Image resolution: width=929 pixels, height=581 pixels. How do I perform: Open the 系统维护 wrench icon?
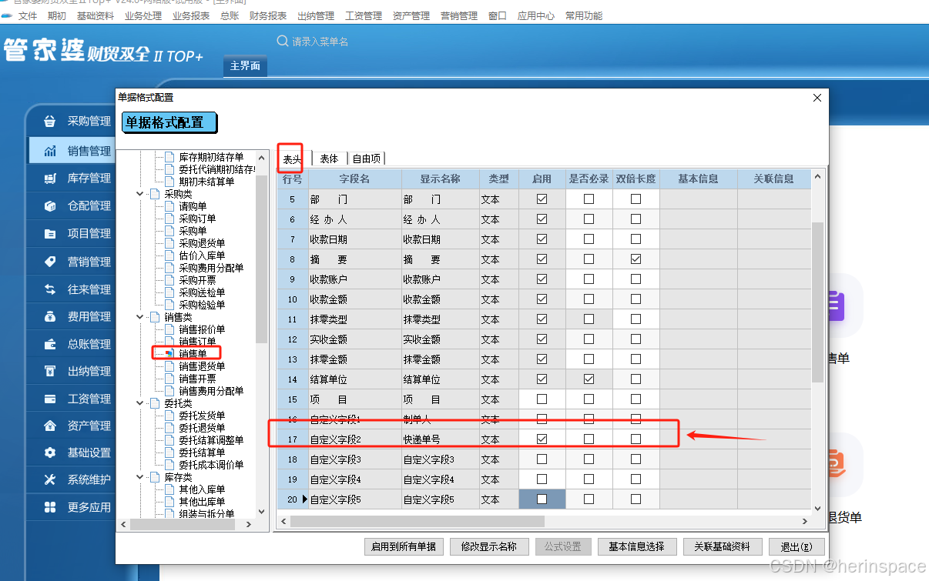[50, 480]
